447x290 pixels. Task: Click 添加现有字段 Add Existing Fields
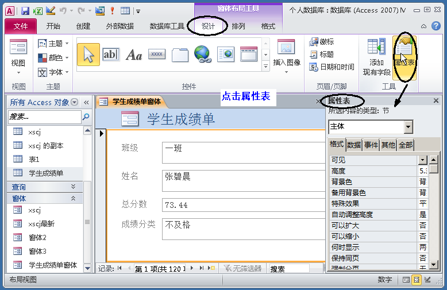376,57
